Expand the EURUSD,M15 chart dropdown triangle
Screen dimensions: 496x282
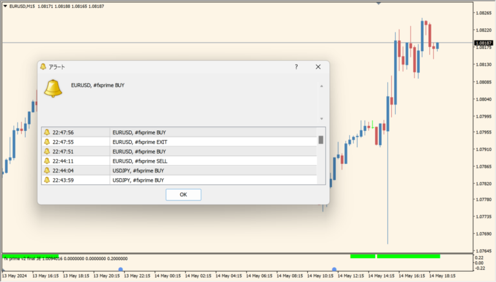(x=5, y=6)
